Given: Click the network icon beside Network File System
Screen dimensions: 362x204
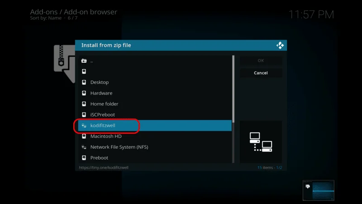Looking at the screenshot, I should (84, 147).
